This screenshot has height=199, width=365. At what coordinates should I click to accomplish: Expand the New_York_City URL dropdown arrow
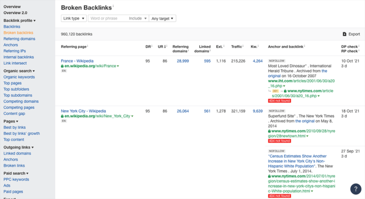[132, 116]
